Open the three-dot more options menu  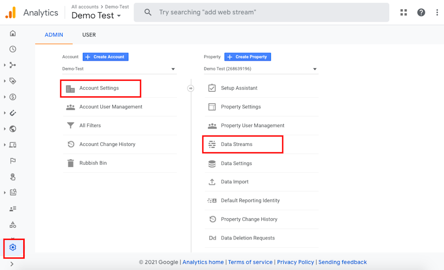437,12
